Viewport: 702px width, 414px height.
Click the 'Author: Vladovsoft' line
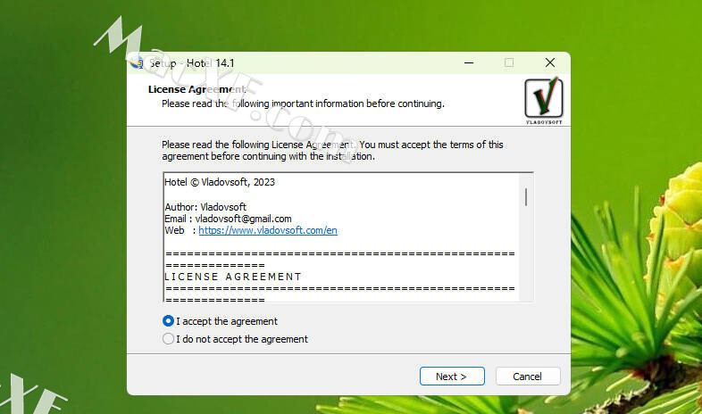tap(205, 207)
